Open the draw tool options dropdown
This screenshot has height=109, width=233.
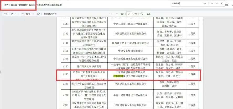coord(33,14)
